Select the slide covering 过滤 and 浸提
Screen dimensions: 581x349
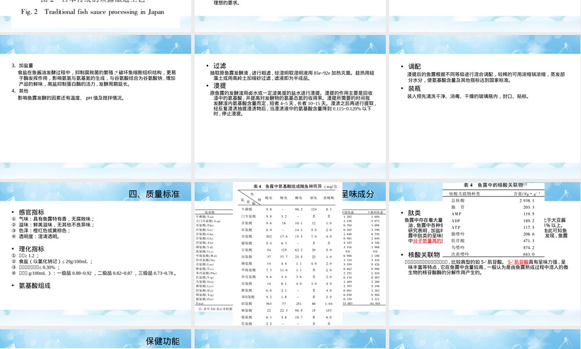click(x=290, y=107)
